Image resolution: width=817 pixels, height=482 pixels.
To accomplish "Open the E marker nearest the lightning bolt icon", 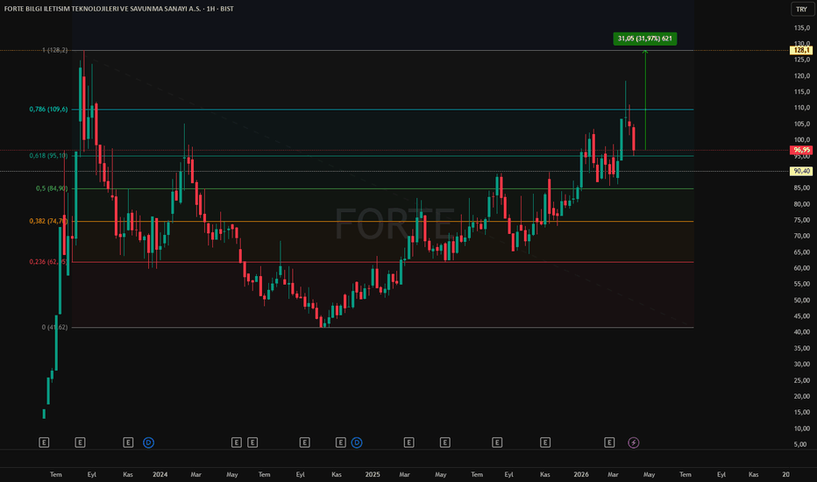I will (609, 443).
